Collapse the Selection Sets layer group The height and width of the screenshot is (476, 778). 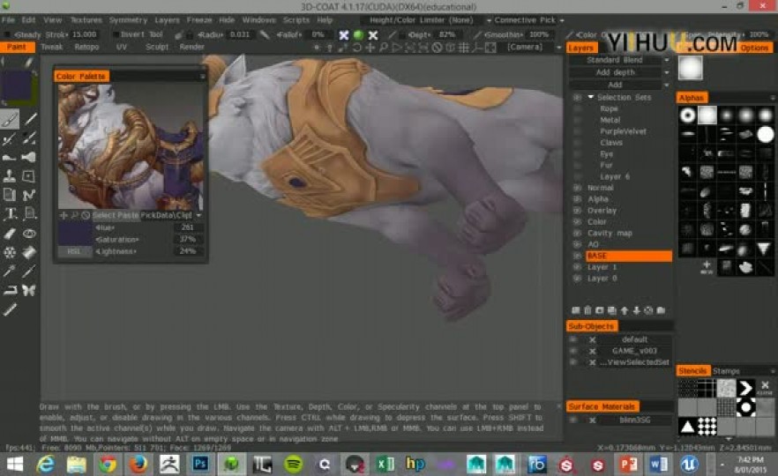(x=590, y=97)
